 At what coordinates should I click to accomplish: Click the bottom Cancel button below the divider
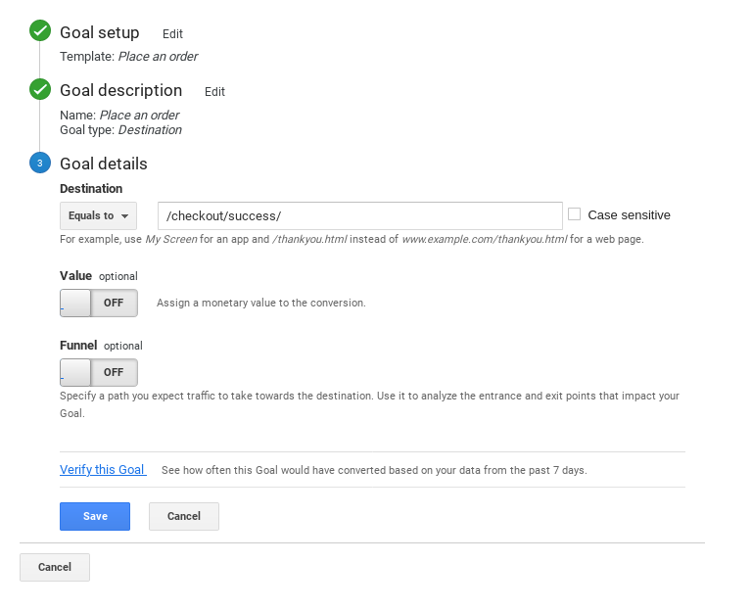pos(55,567)
